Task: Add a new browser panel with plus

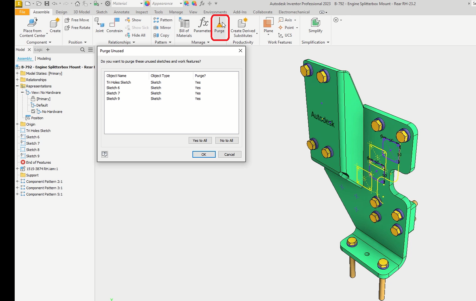Action: click(48, 50)
